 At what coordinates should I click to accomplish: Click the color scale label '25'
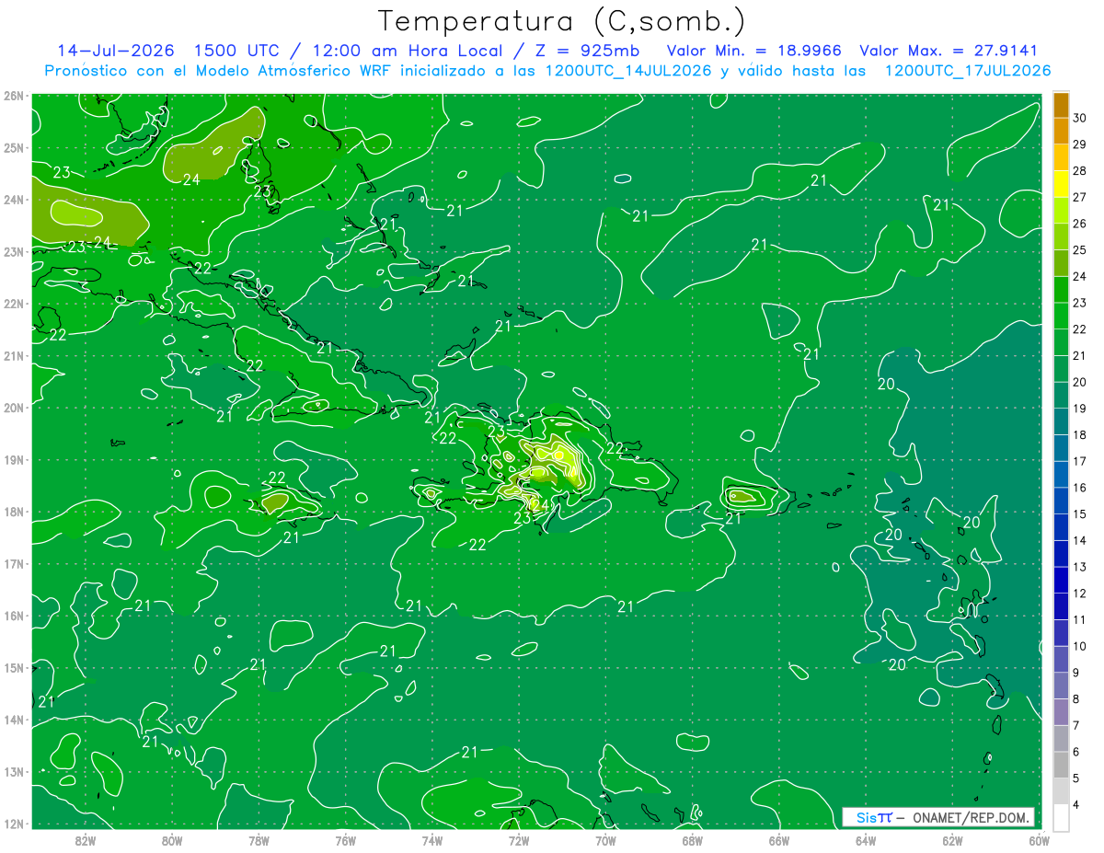pos(1080,249)
